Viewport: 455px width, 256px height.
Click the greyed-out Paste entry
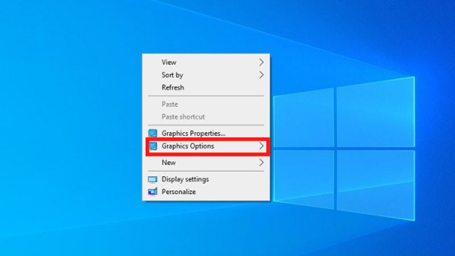pyautogui.click(x=206, y=104)
